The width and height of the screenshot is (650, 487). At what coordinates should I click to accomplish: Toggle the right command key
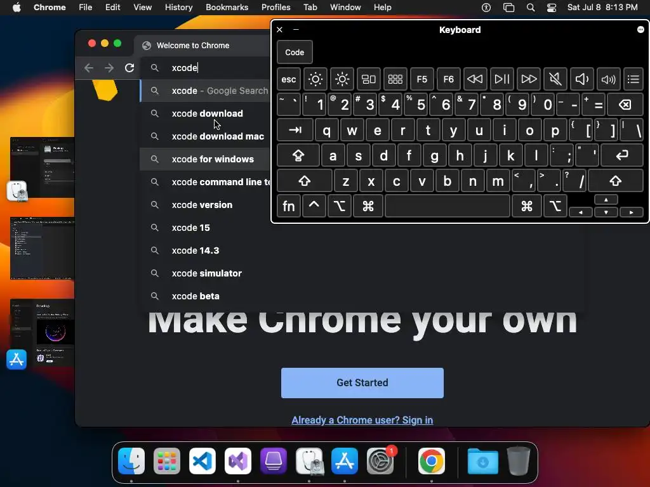[527, 206]
